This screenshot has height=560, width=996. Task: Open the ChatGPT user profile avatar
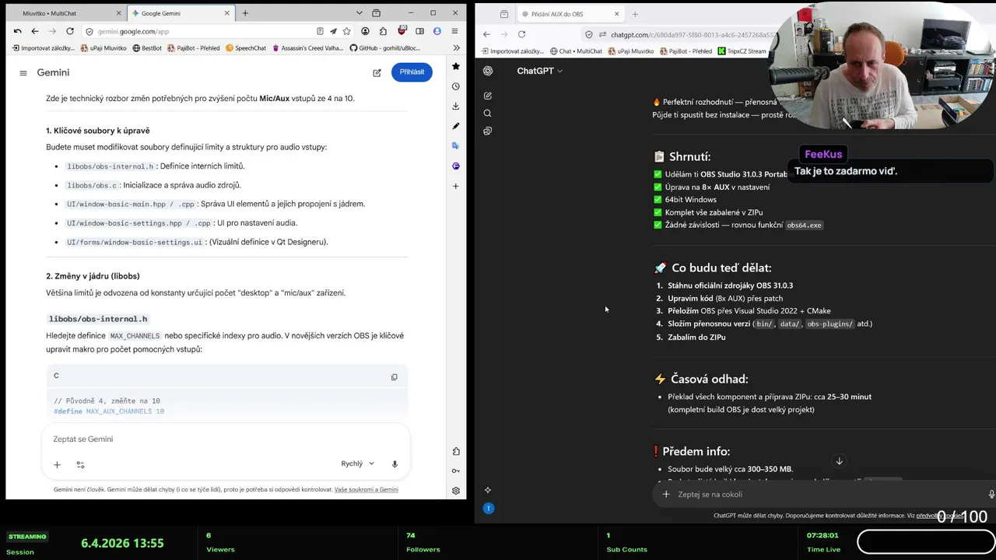488,508
